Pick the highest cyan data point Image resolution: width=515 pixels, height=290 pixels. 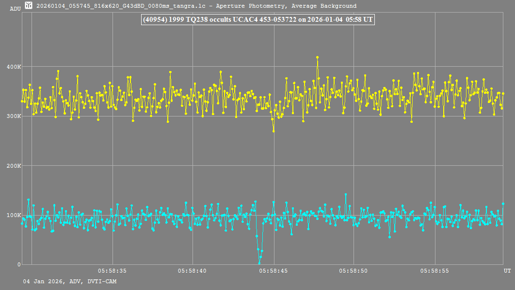pos(346,194)
